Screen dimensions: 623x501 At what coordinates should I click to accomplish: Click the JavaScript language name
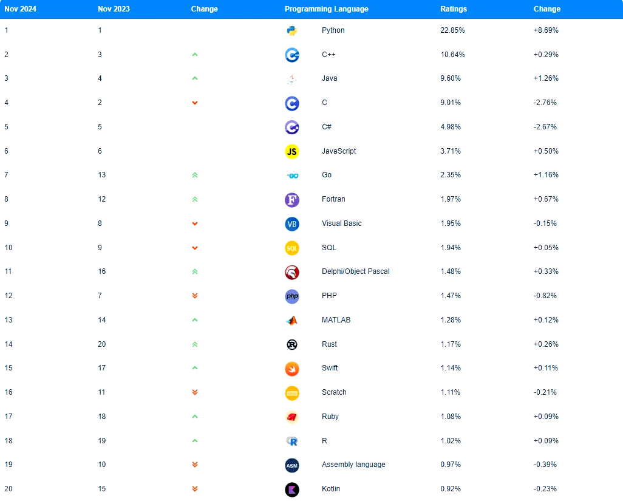(x=339, y=151)
